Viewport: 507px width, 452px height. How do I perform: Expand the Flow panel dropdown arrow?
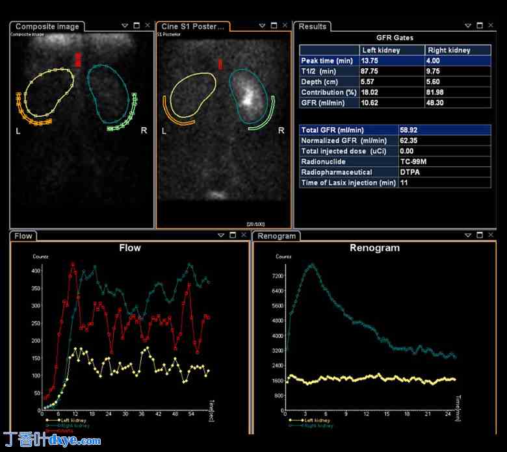(x=220, y=235)
